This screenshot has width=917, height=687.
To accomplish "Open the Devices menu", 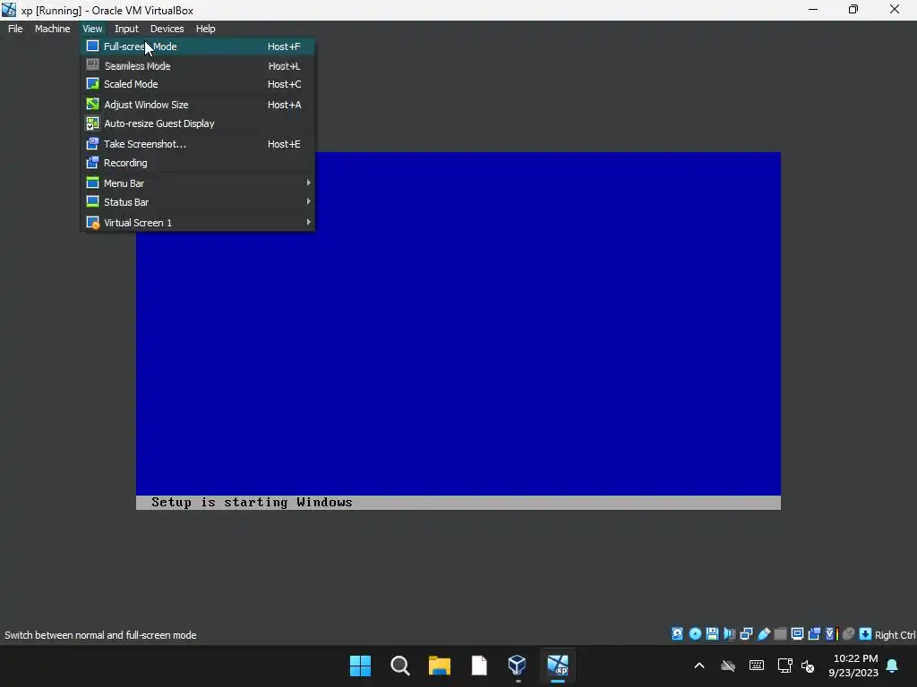I will click(167, 29).
